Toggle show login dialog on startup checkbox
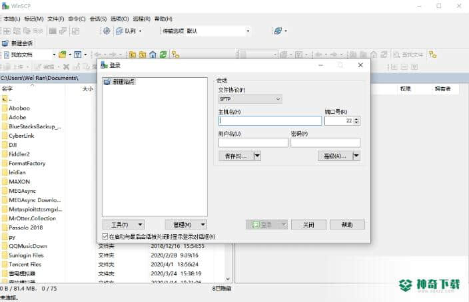Image resolution: width=469 pixels, height=302 pixels. [105, 237]
